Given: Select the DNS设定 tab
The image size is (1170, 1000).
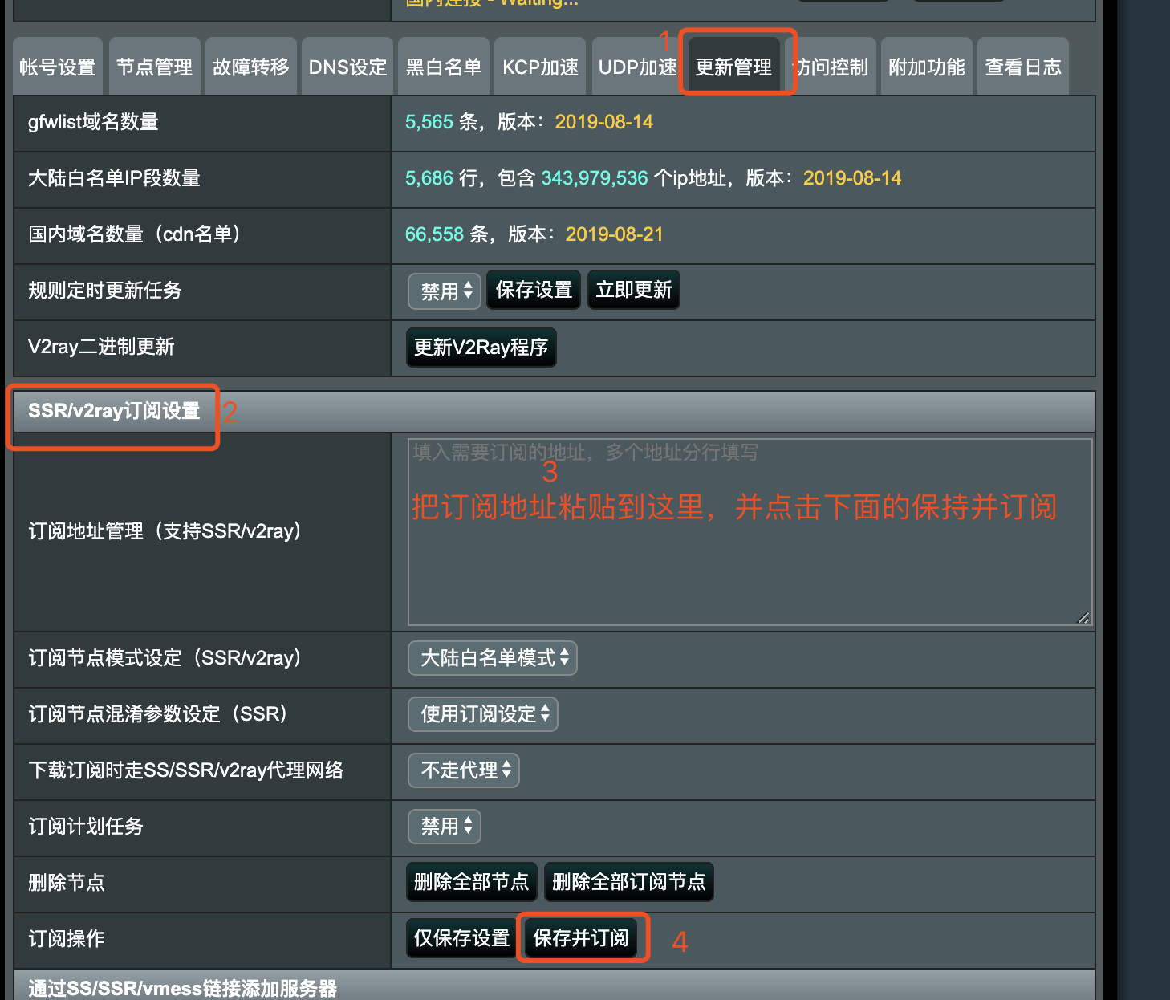Looking at the screenshot, I should pos(347,67).
